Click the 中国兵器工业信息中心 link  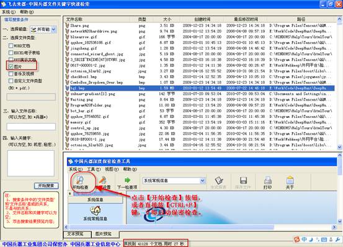(x=95, y=244)
